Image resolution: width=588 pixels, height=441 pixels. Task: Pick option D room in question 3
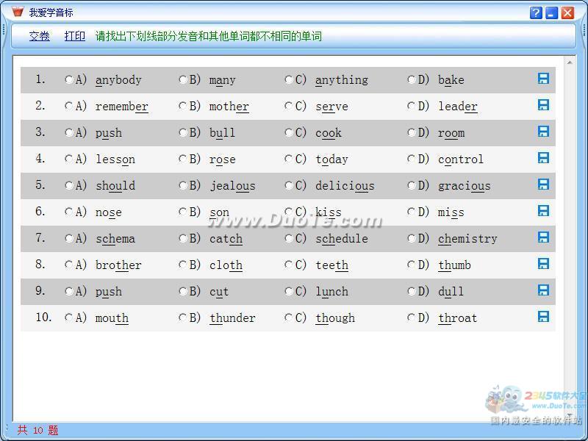pyautogui.click(x=412, y=132)
